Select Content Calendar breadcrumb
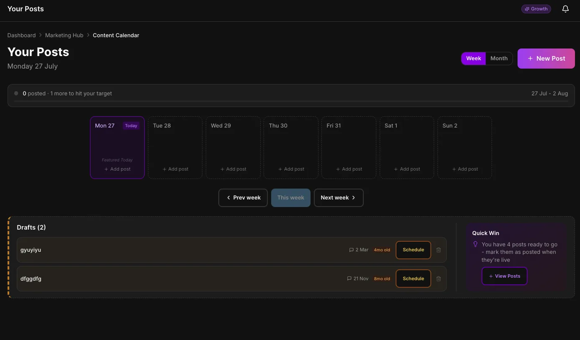 pos(116,35)
